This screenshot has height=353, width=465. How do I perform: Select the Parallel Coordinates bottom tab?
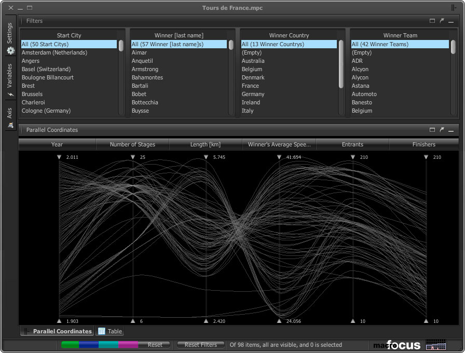pos(57,331)
